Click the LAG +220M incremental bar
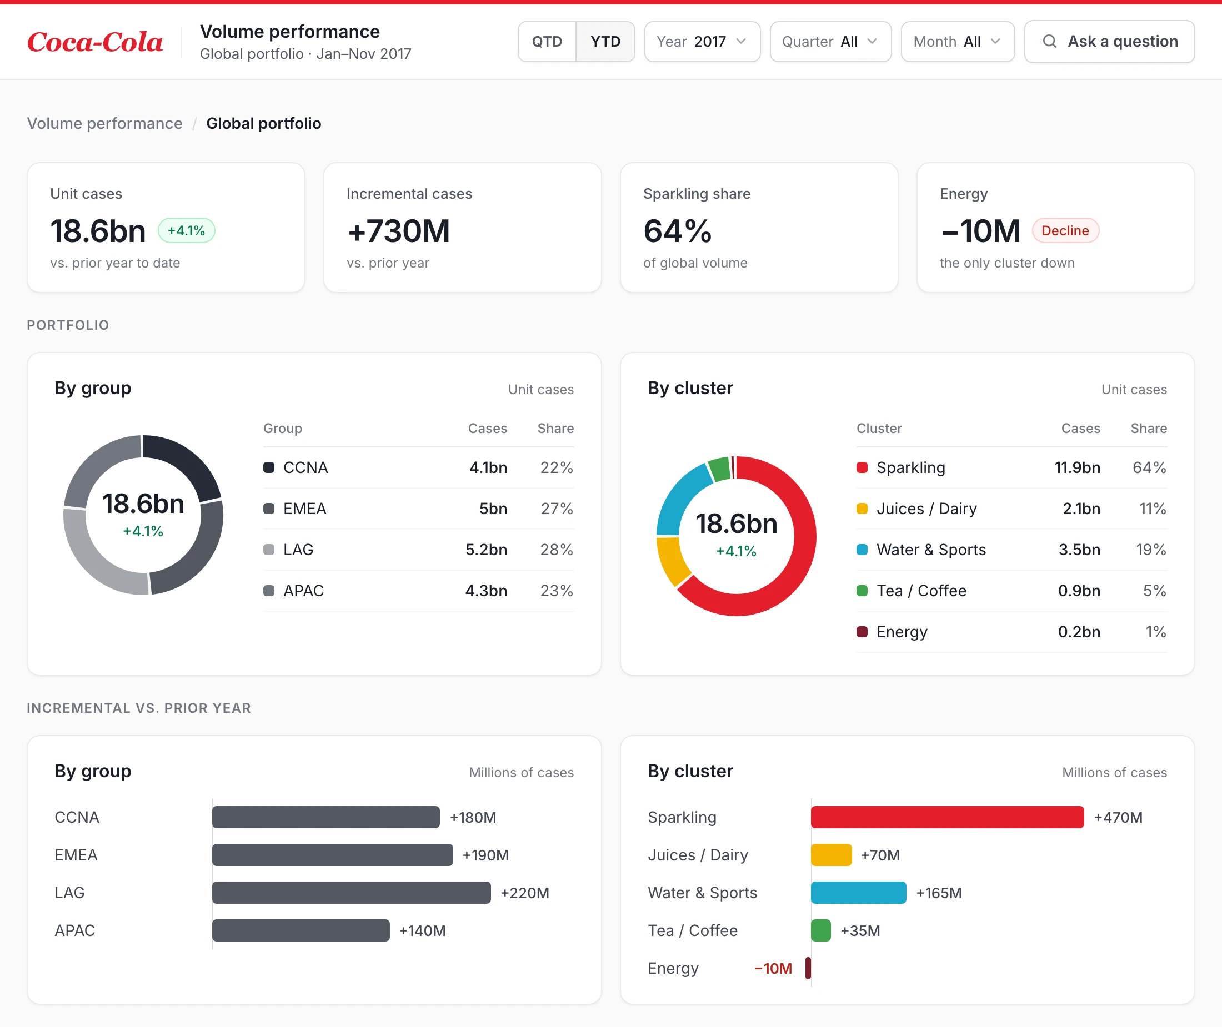The height and width of the screenshot is (1027, 1222). tap(351, 893)
